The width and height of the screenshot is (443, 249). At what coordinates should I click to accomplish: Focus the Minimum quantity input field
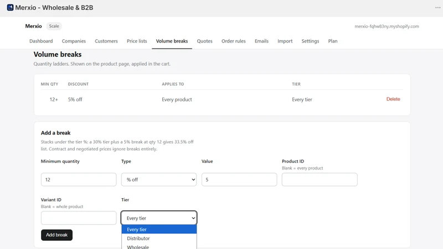click(x=79, y=179)
